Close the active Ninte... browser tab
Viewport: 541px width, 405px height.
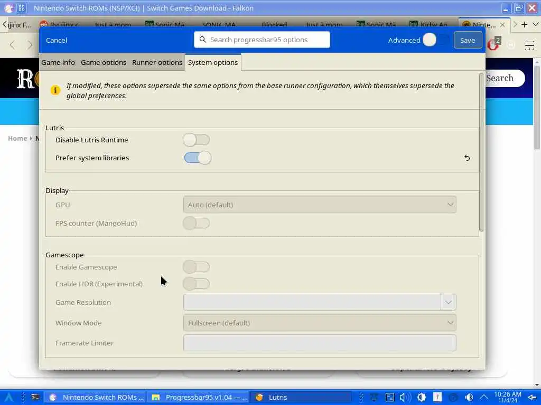(502, 25)
